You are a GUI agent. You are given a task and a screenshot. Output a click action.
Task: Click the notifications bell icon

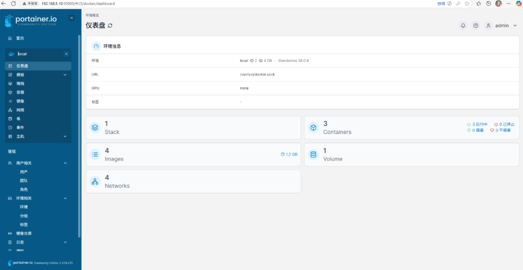pyautogui.click(x=463, y=26)
